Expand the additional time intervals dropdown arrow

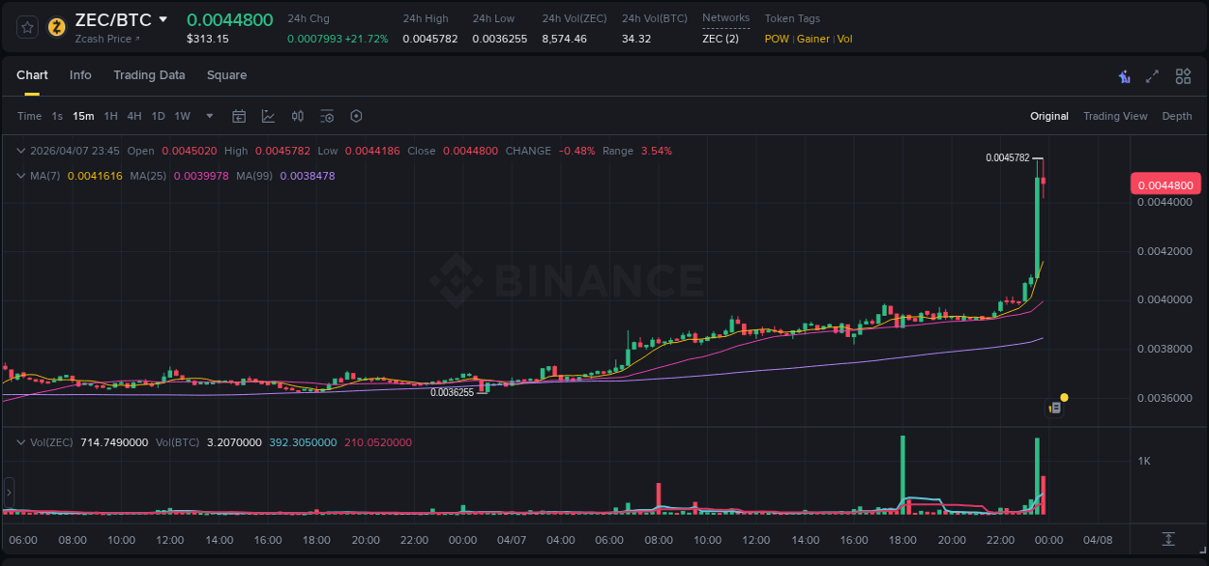click(x=210, y=116)
